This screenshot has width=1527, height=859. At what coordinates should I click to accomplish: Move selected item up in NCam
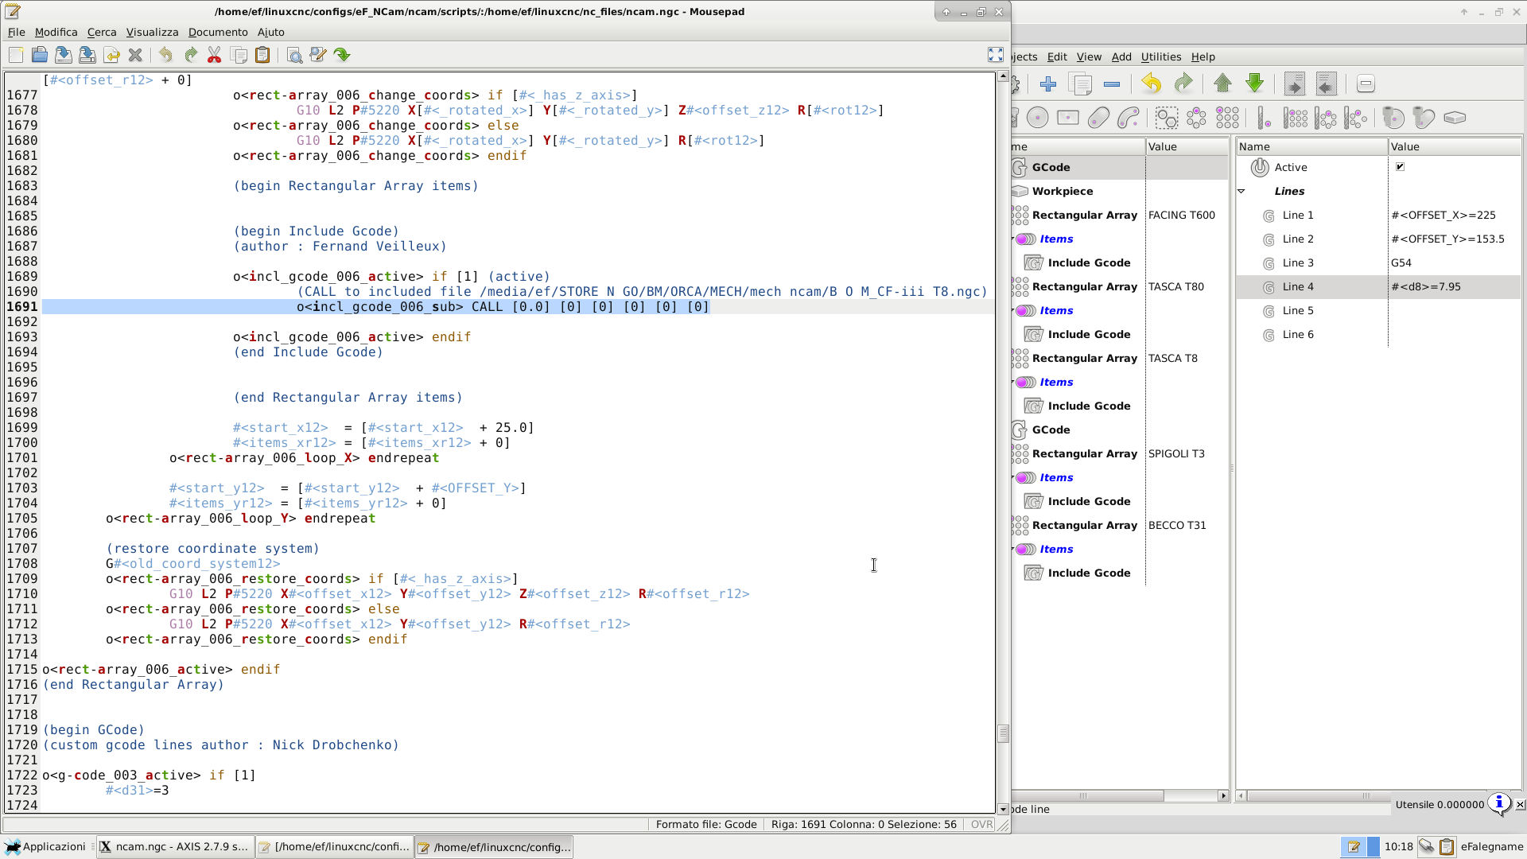(x=1223, y=84)
